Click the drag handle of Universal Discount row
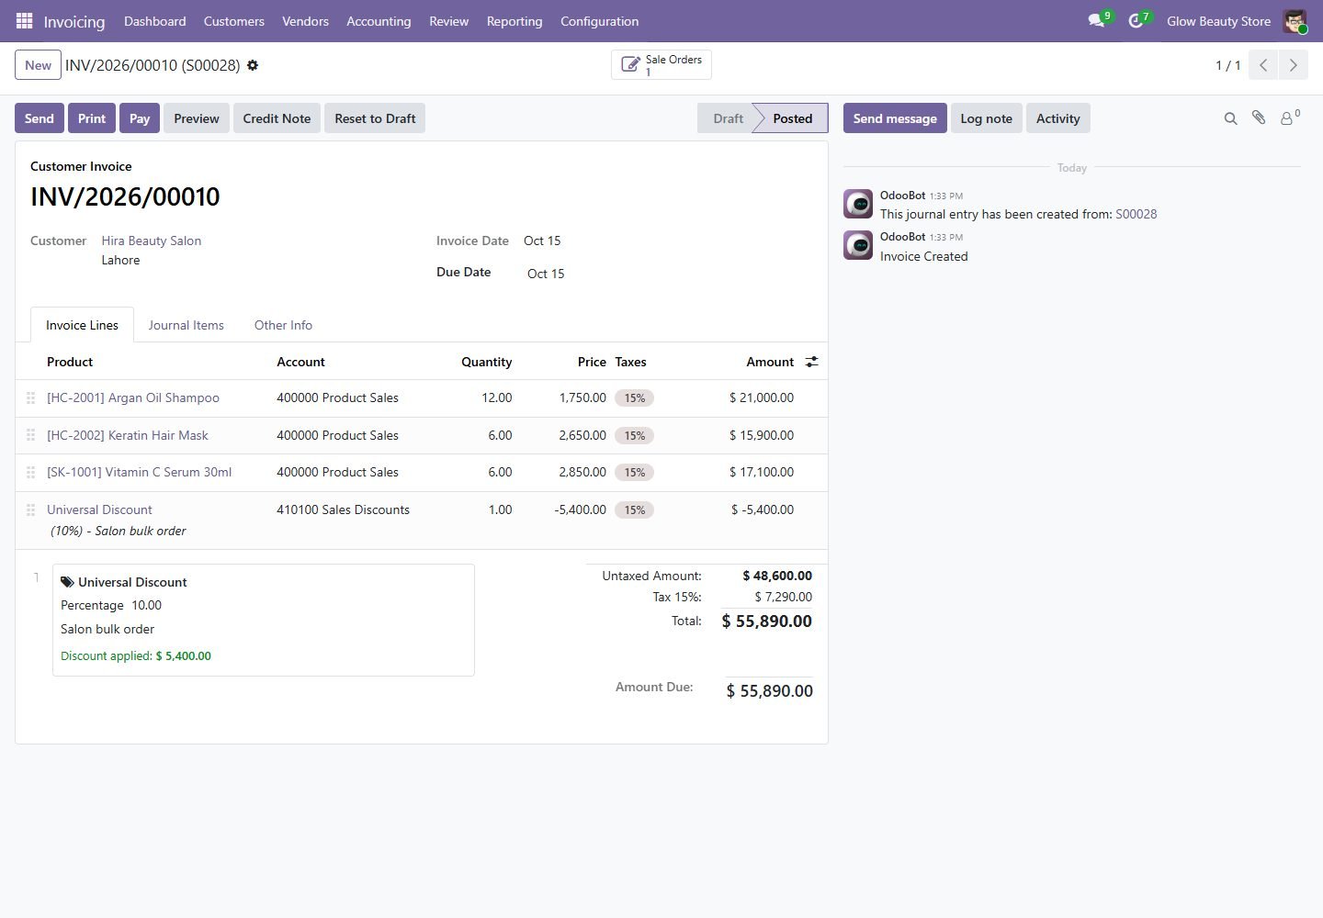Viewport: 1323px width, 918px height. tap(30, 509)
